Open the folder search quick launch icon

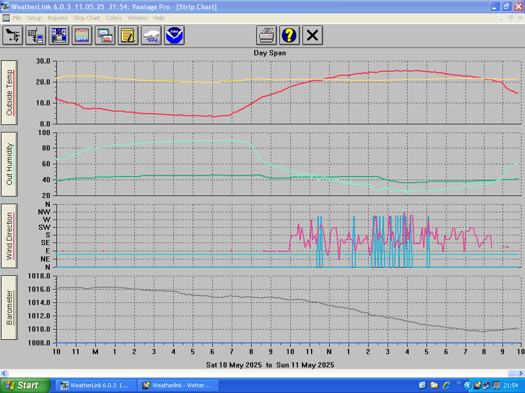click(435, 385)
